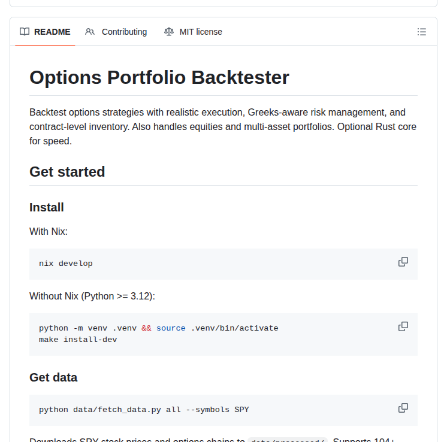The image size is (447, 442).
Task: Click the Contributing people icon
Action: click(x=90, y=32)
